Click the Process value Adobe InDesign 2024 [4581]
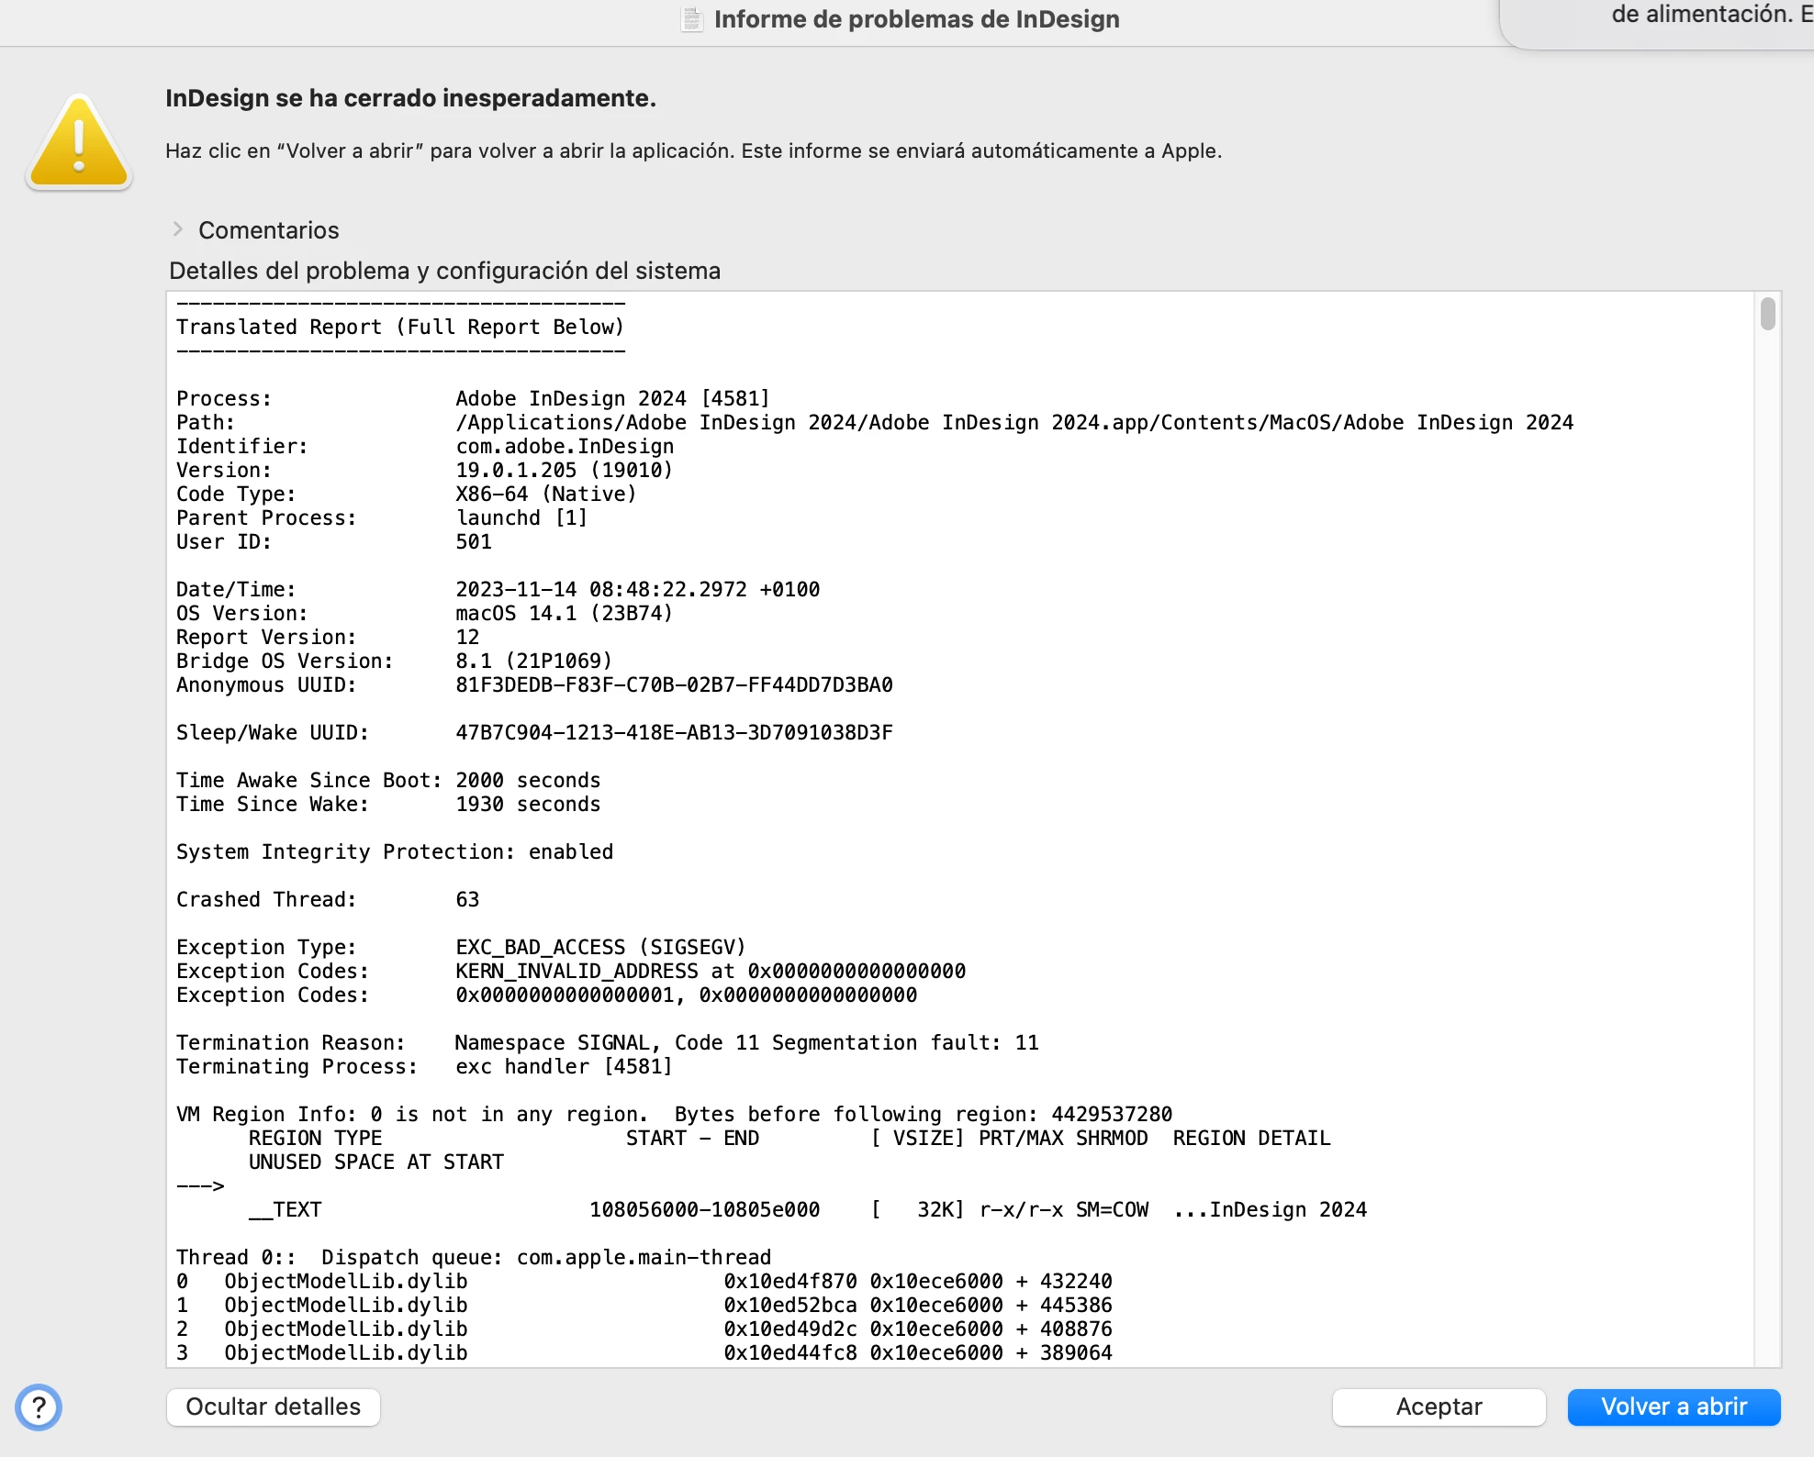This screenshot has height=1457, width=1814. [x=612, y=398]
